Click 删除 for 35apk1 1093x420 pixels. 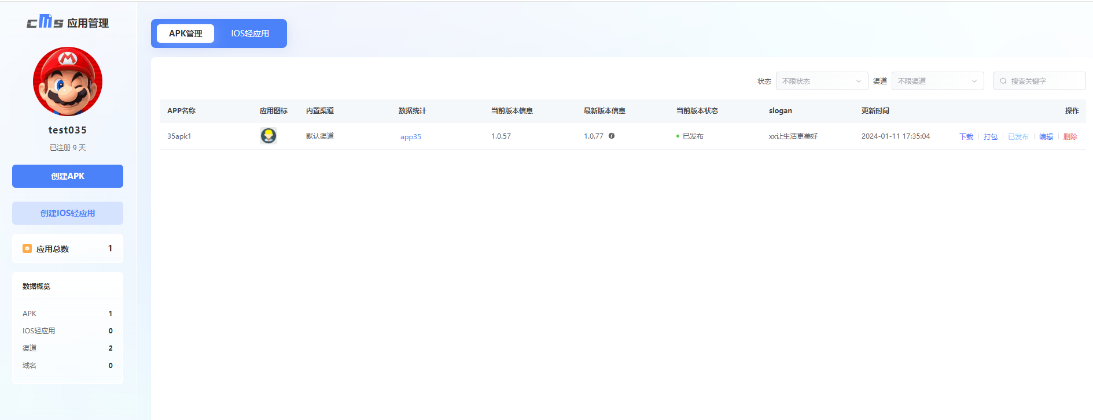click(x=1070, y=137)
